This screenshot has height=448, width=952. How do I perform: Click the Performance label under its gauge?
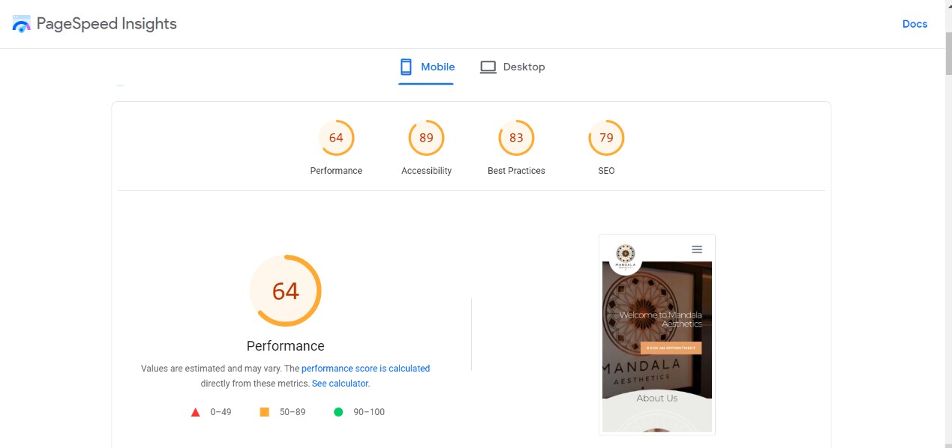(336, 170)
